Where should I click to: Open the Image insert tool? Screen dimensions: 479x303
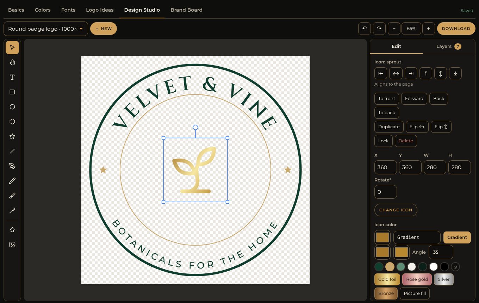click(12, 245)
